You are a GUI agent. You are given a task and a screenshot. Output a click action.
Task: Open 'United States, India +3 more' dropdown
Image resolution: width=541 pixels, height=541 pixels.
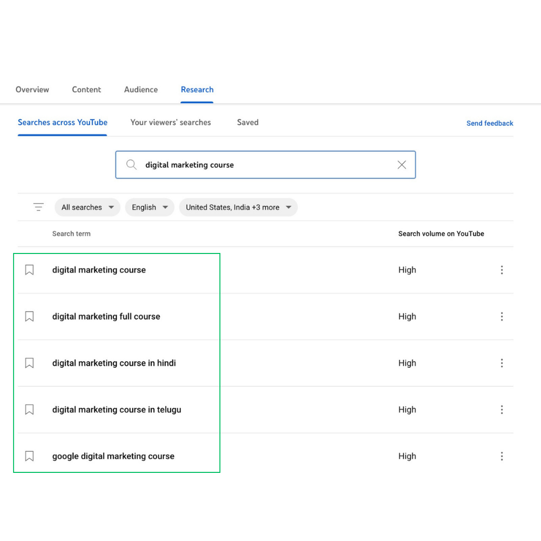click(x=238, y=207)
